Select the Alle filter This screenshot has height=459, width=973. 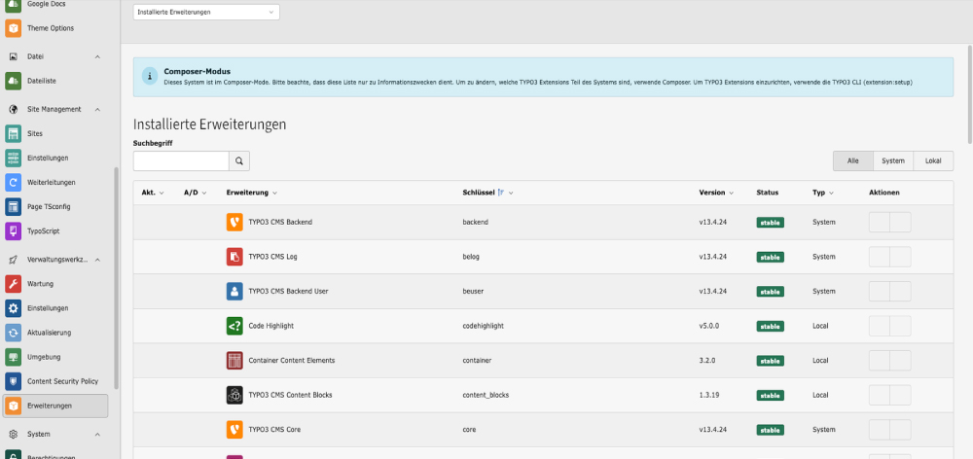pyautogui.click(x=853, y=160)
